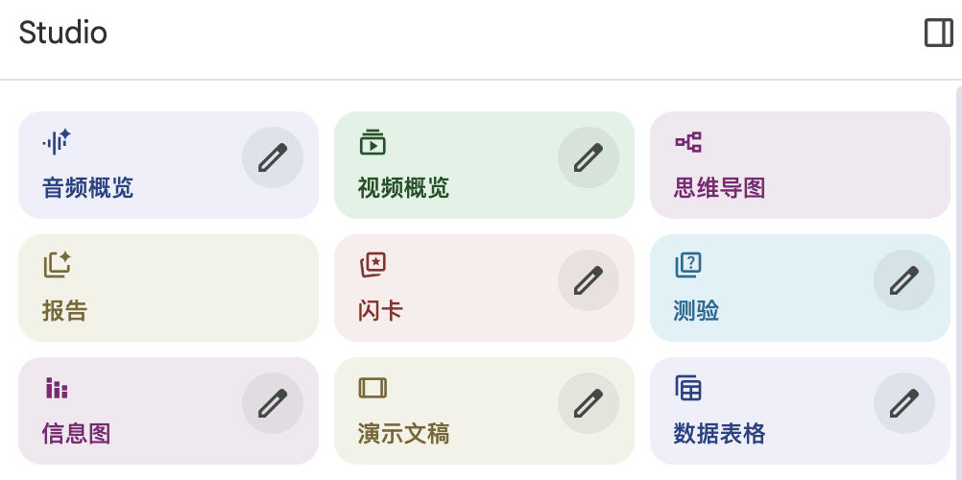This screenshot has width=962, height=480.
Task: Click the pencil icon on 视频概览 card
Action: click(589, 157)
